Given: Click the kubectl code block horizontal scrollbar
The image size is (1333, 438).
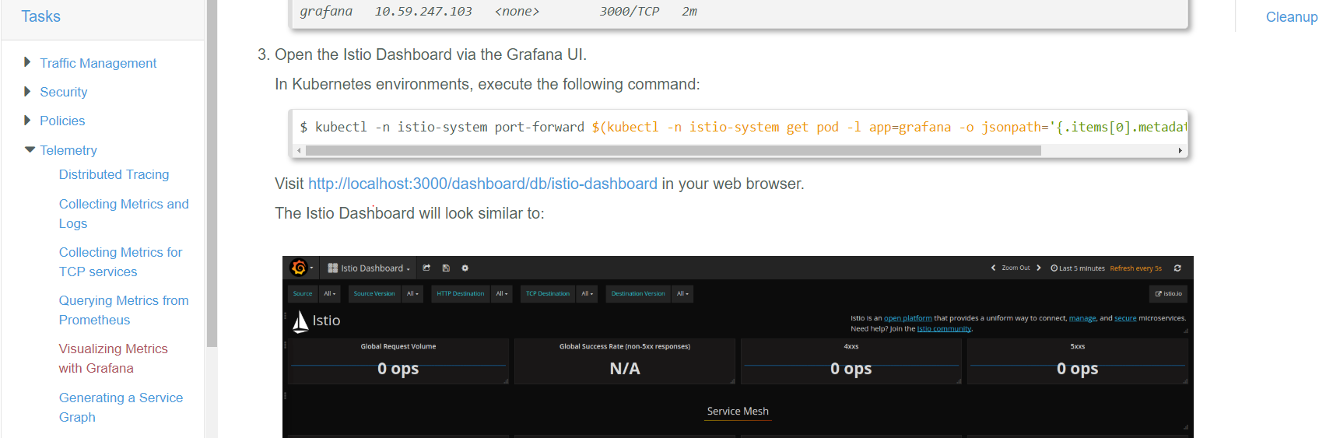Looking at the screenshot, I should (673, 151).
